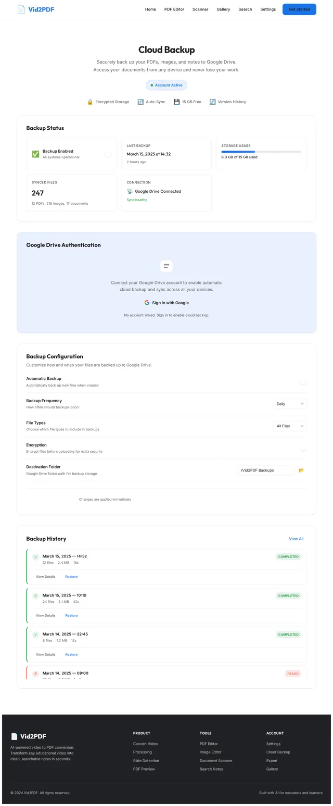The width and height of the screenshot is (333, 806).
Task: Restore the March 15 10:10 backup
Action: click(x=71, y=615)
